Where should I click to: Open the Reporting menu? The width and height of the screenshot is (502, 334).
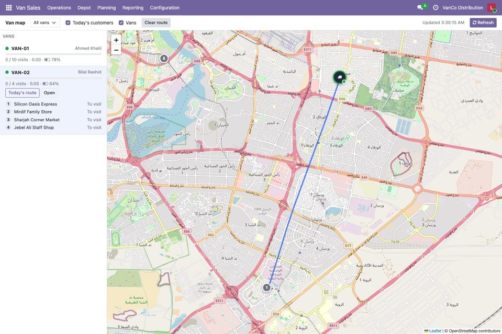tap(133, 8)
